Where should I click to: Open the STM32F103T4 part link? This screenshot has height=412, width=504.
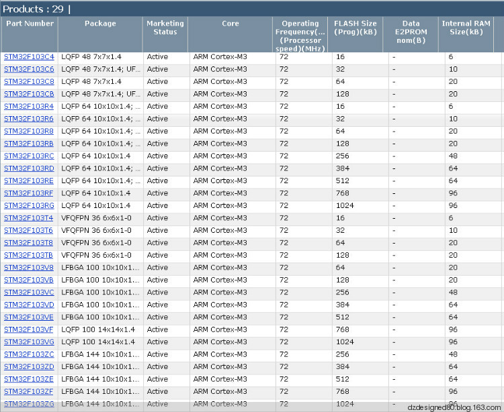pos(28,218)
